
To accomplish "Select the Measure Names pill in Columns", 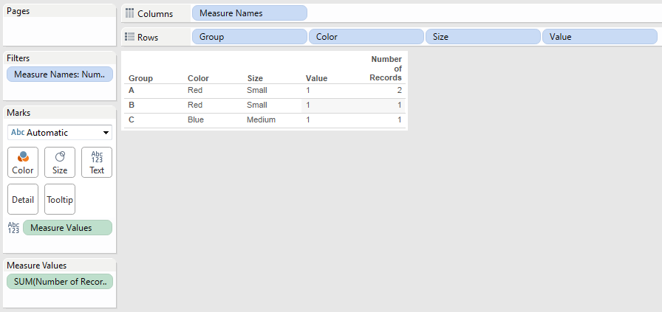I will pos(249,13).
